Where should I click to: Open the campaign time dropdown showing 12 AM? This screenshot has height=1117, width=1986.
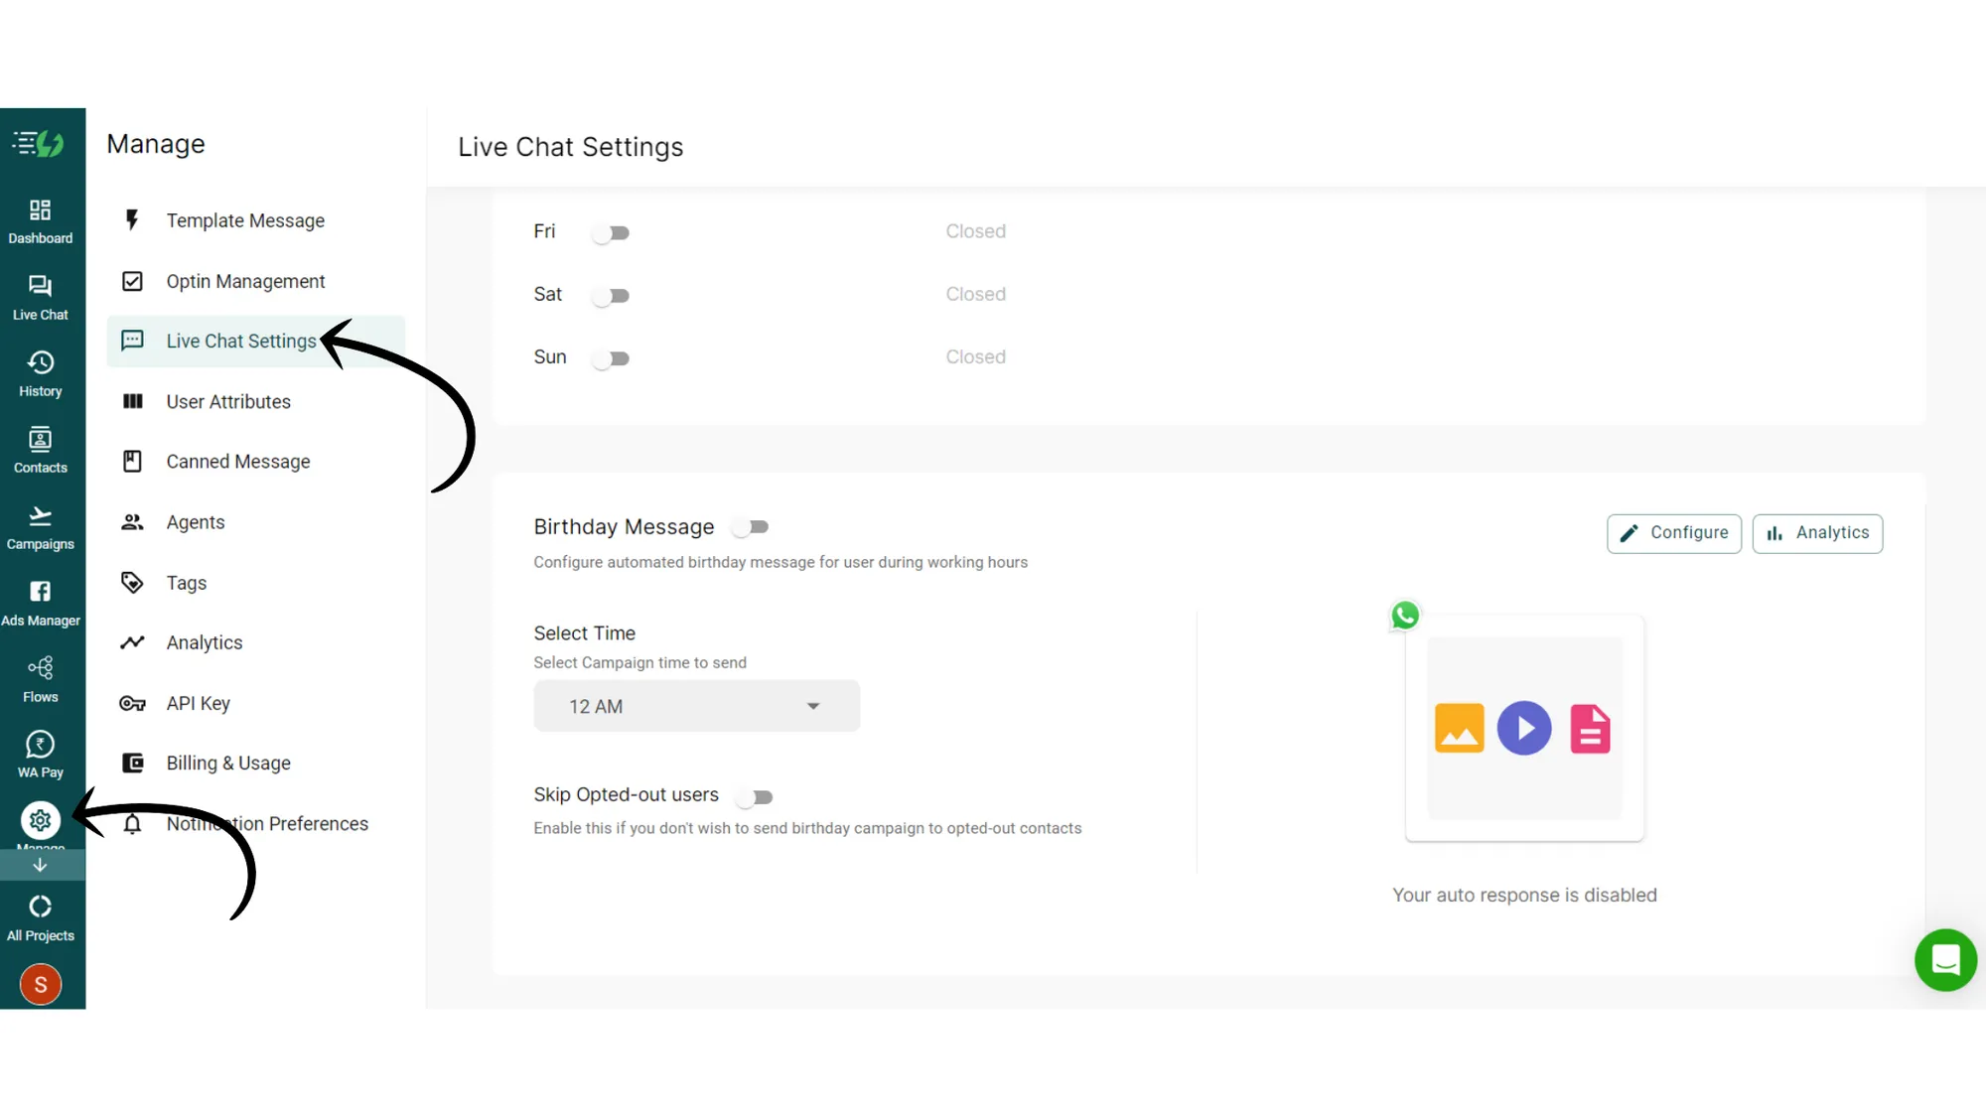[x=696, y=706]
